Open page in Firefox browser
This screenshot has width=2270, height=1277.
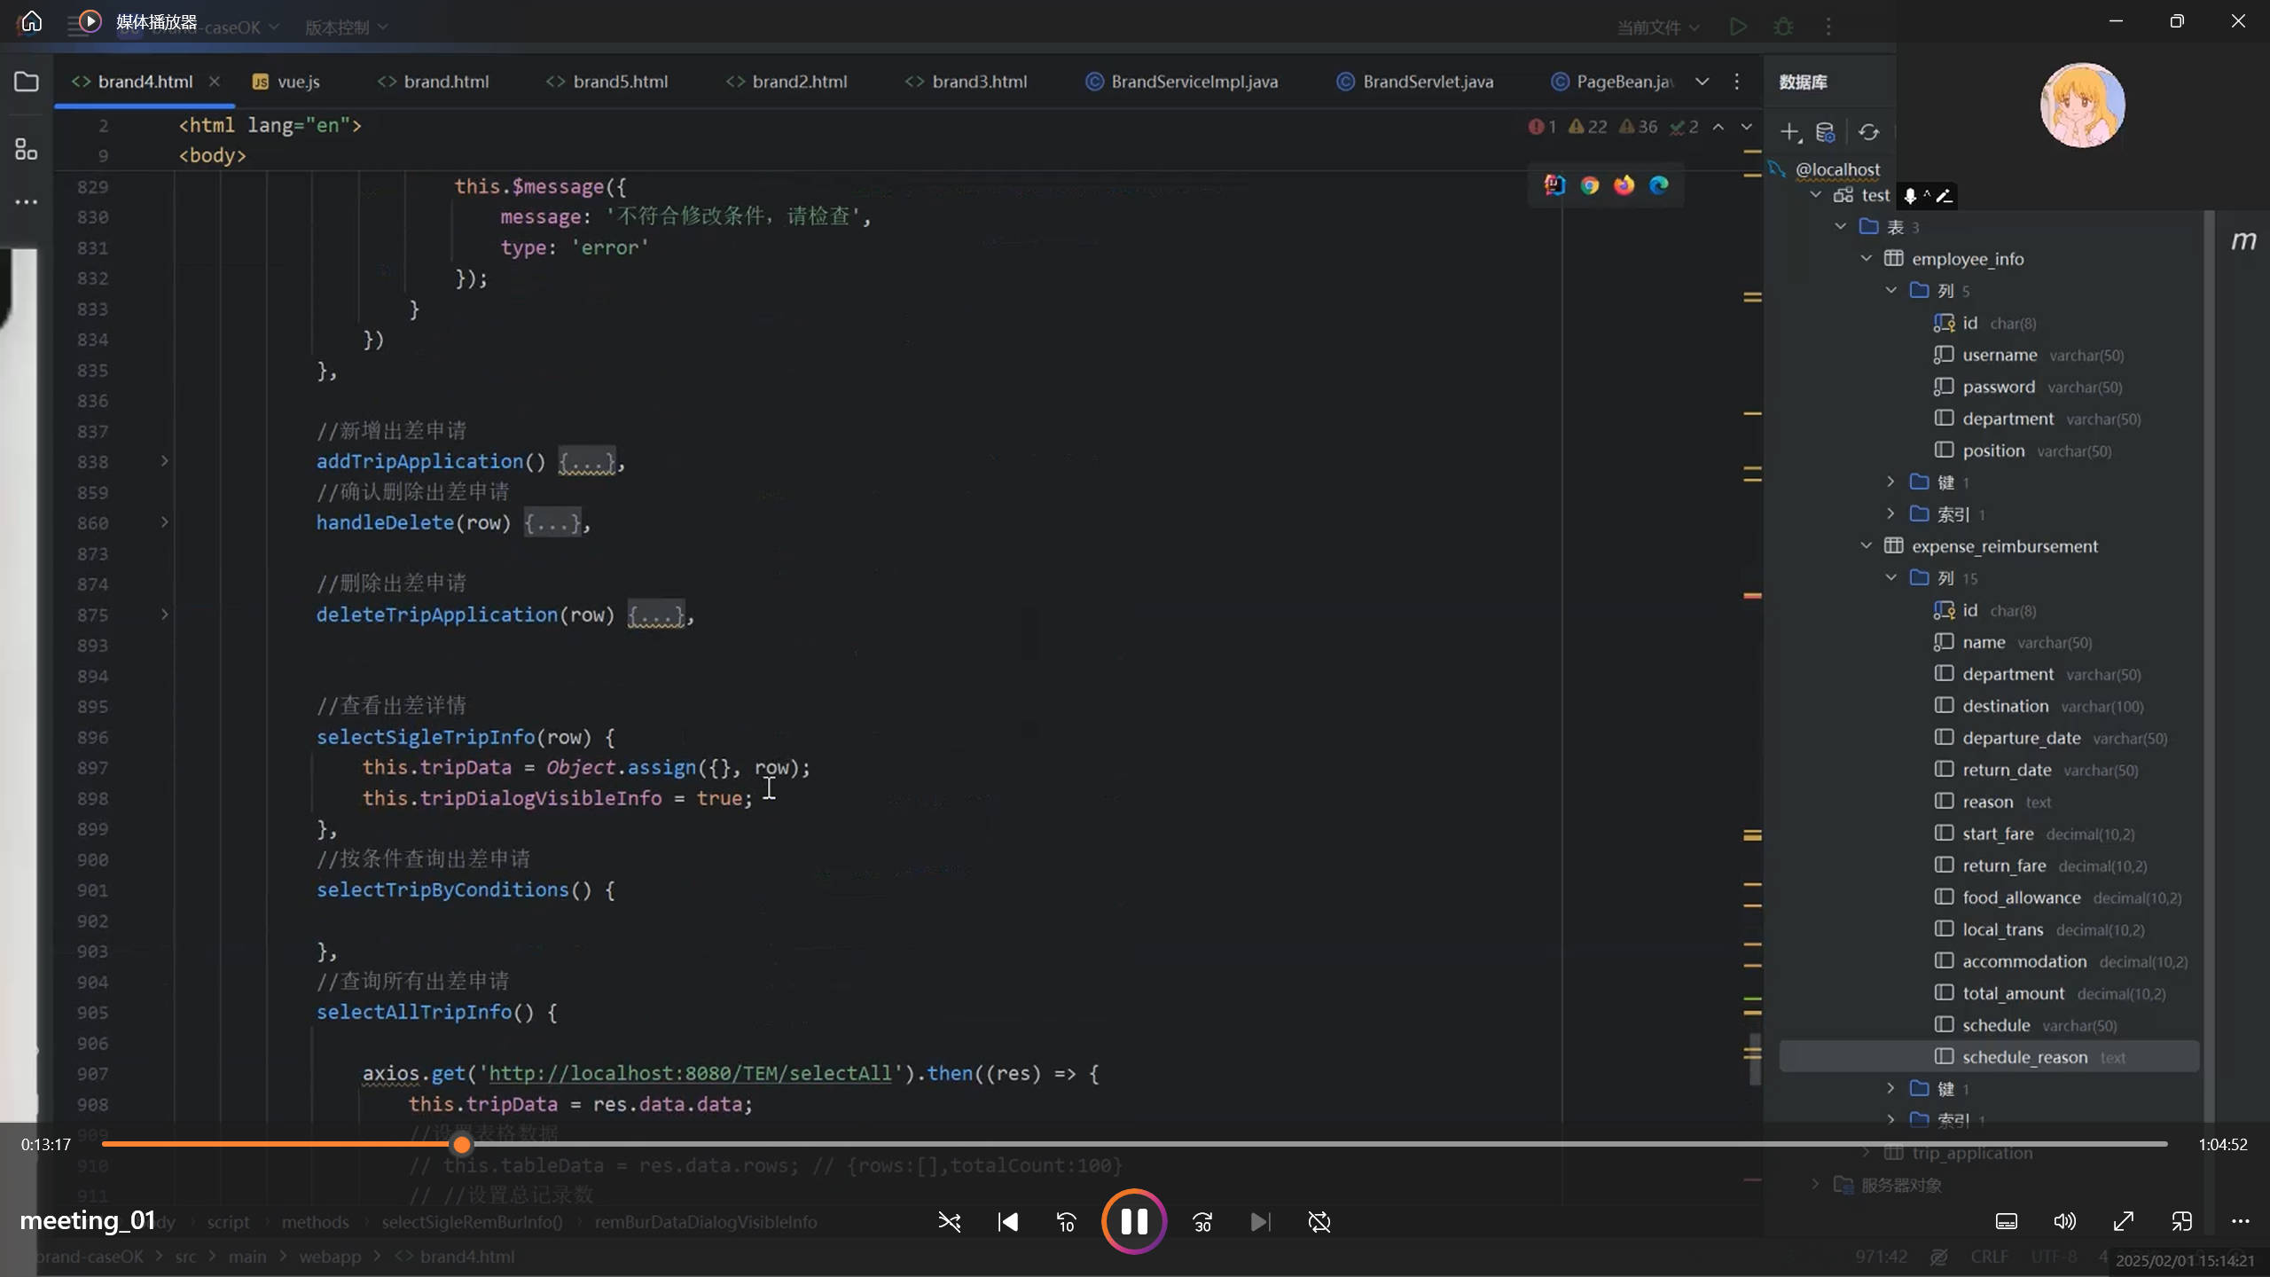point(1624,184)
